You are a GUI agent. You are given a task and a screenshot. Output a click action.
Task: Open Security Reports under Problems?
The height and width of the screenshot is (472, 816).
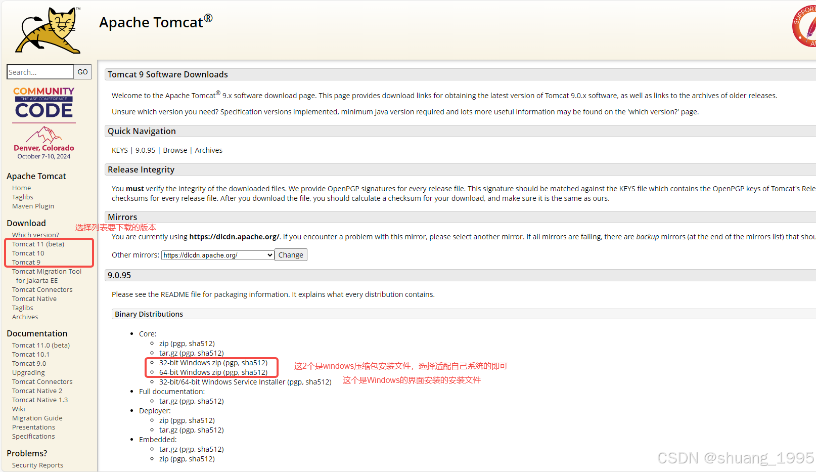tap(37, 465)
